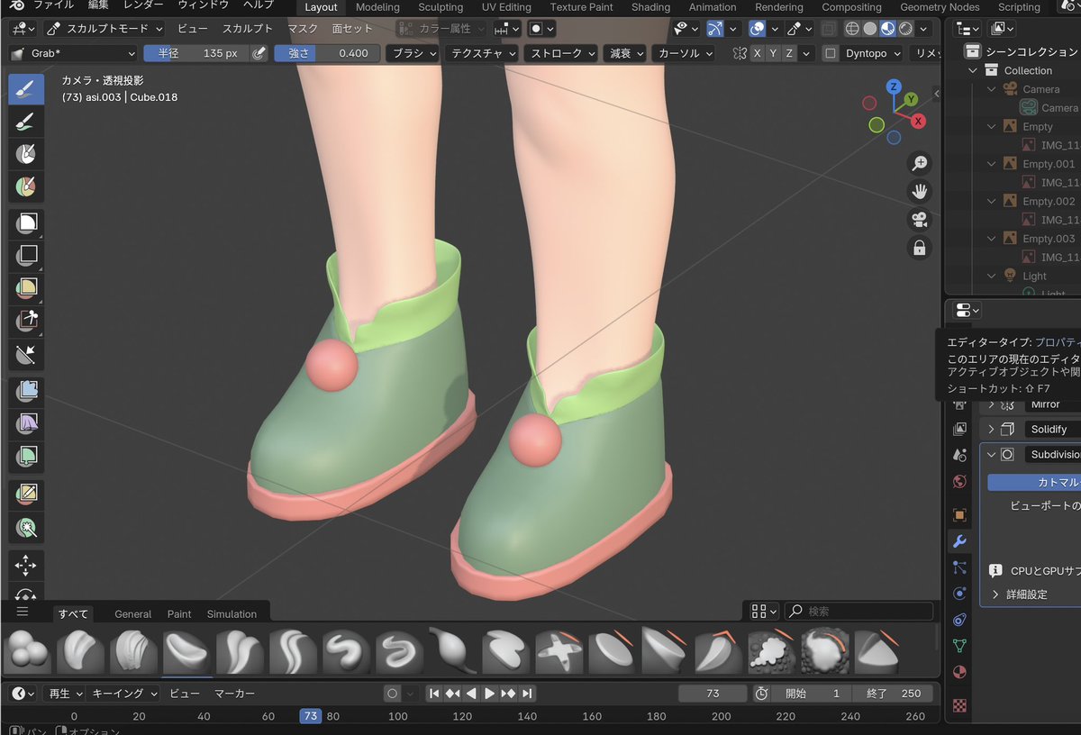Image resolution: width=1081 pixels, height=735 pixels.
Task: Jump to the timeline start frame
Action: [x=433, y=694]
